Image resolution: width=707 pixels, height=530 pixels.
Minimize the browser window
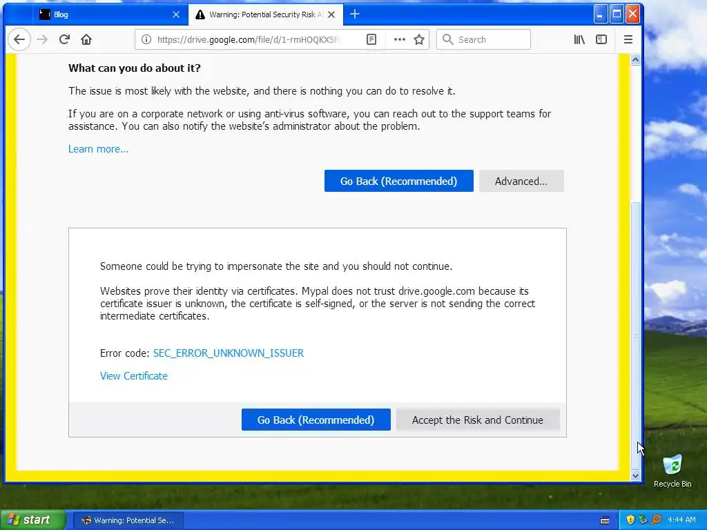[600, 14]
